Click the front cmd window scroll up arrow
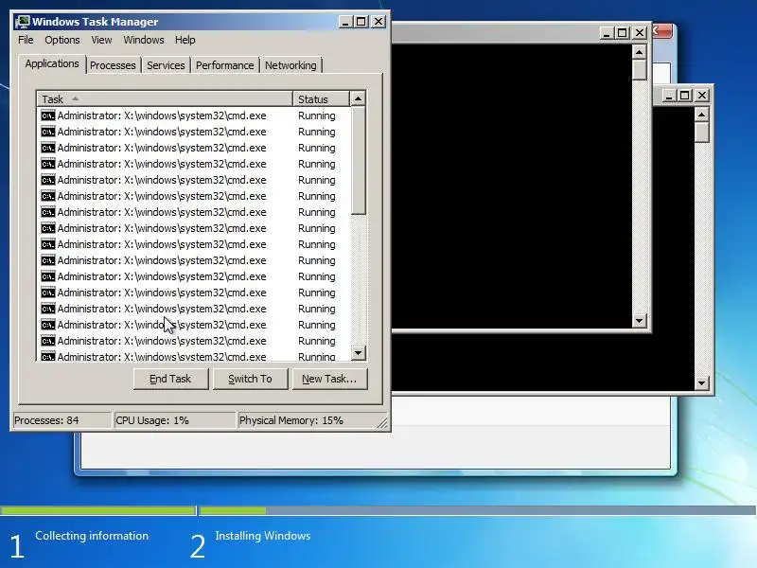Image resolution: width=757 pixels, height=568 pixels. click(x=640, y=52)
